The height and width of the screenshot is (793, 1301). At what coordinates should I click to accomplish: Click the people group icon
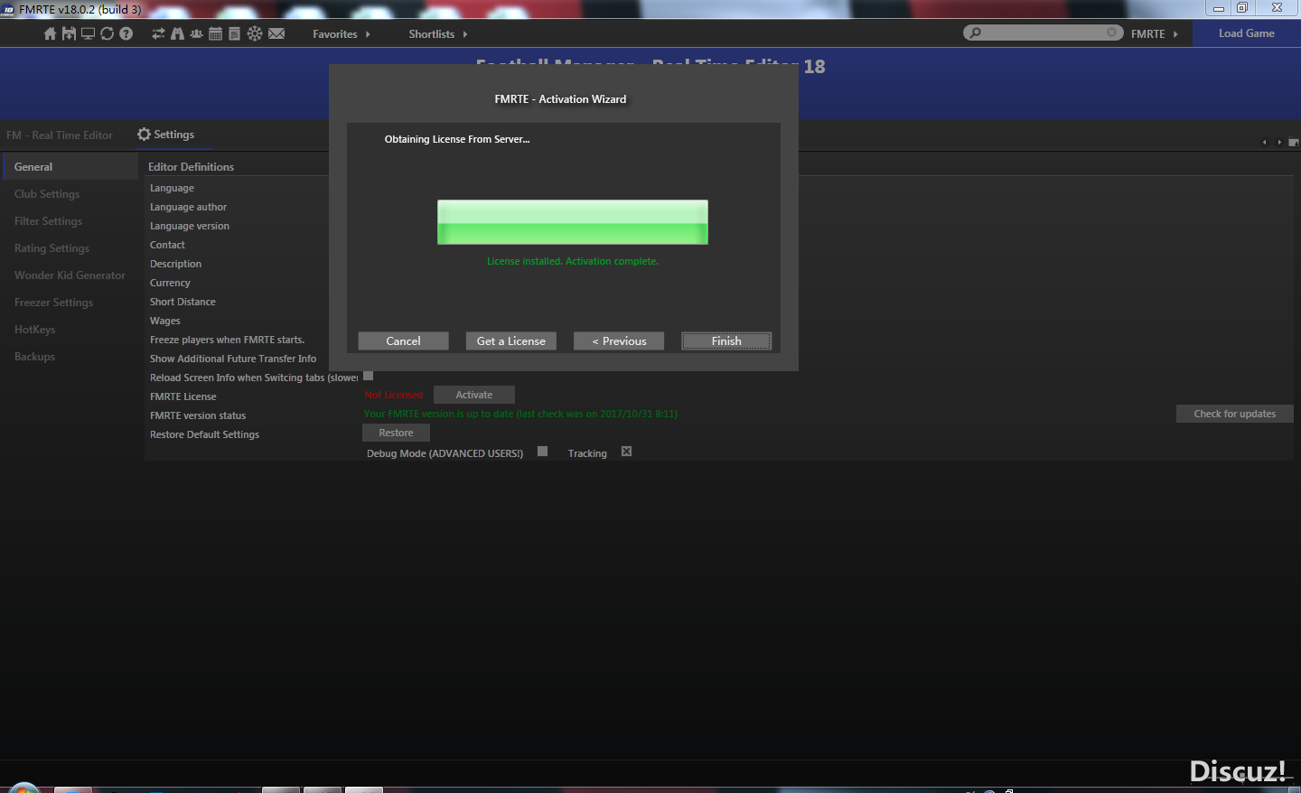196,33
